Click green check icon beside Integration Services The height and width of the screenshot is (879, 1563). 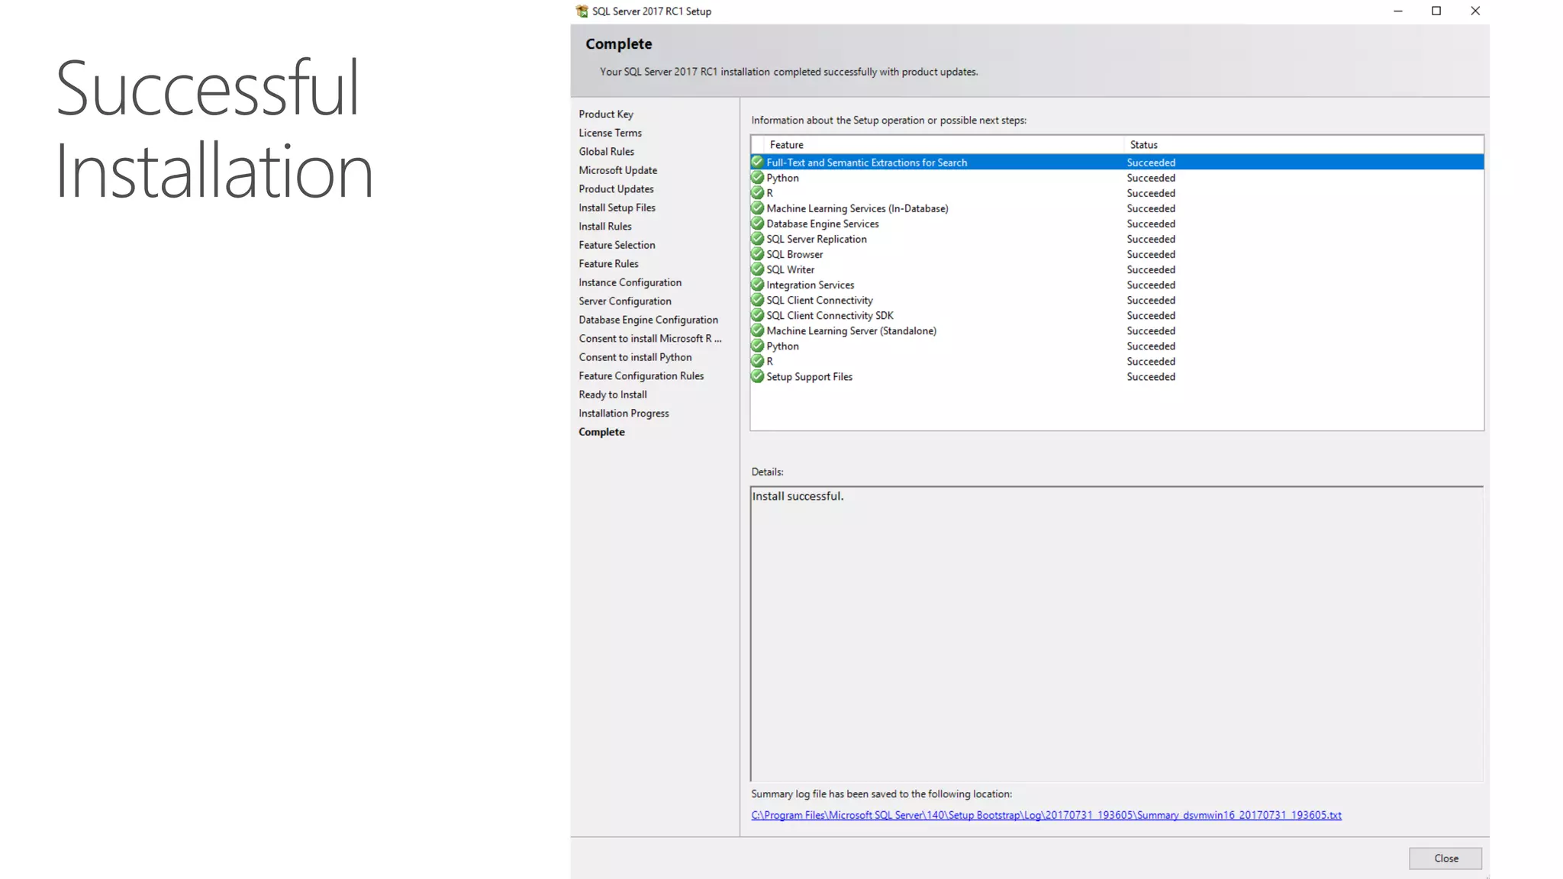[x=757, y=284]
